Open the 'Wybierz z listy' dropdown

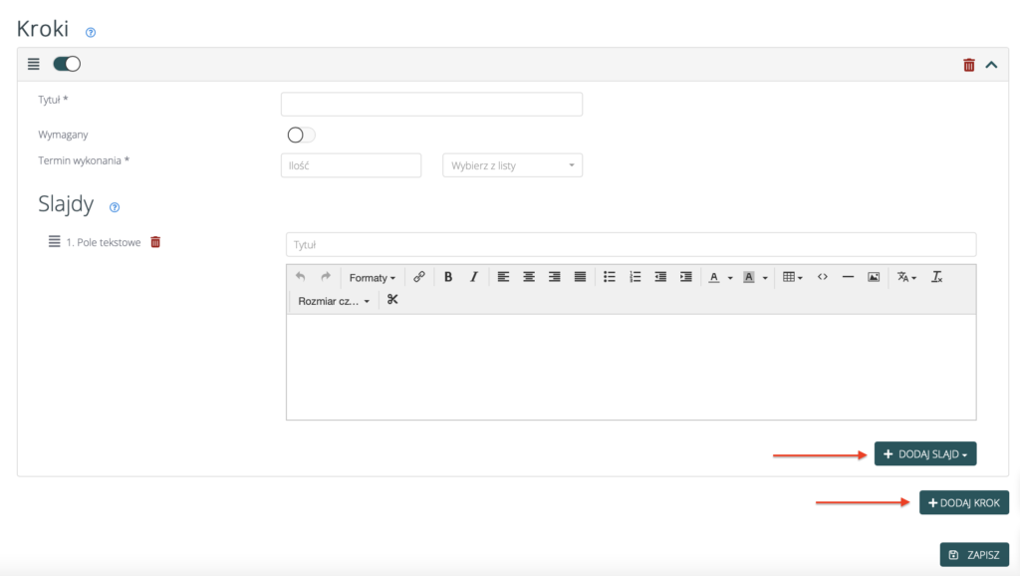[x=512, y=165]
